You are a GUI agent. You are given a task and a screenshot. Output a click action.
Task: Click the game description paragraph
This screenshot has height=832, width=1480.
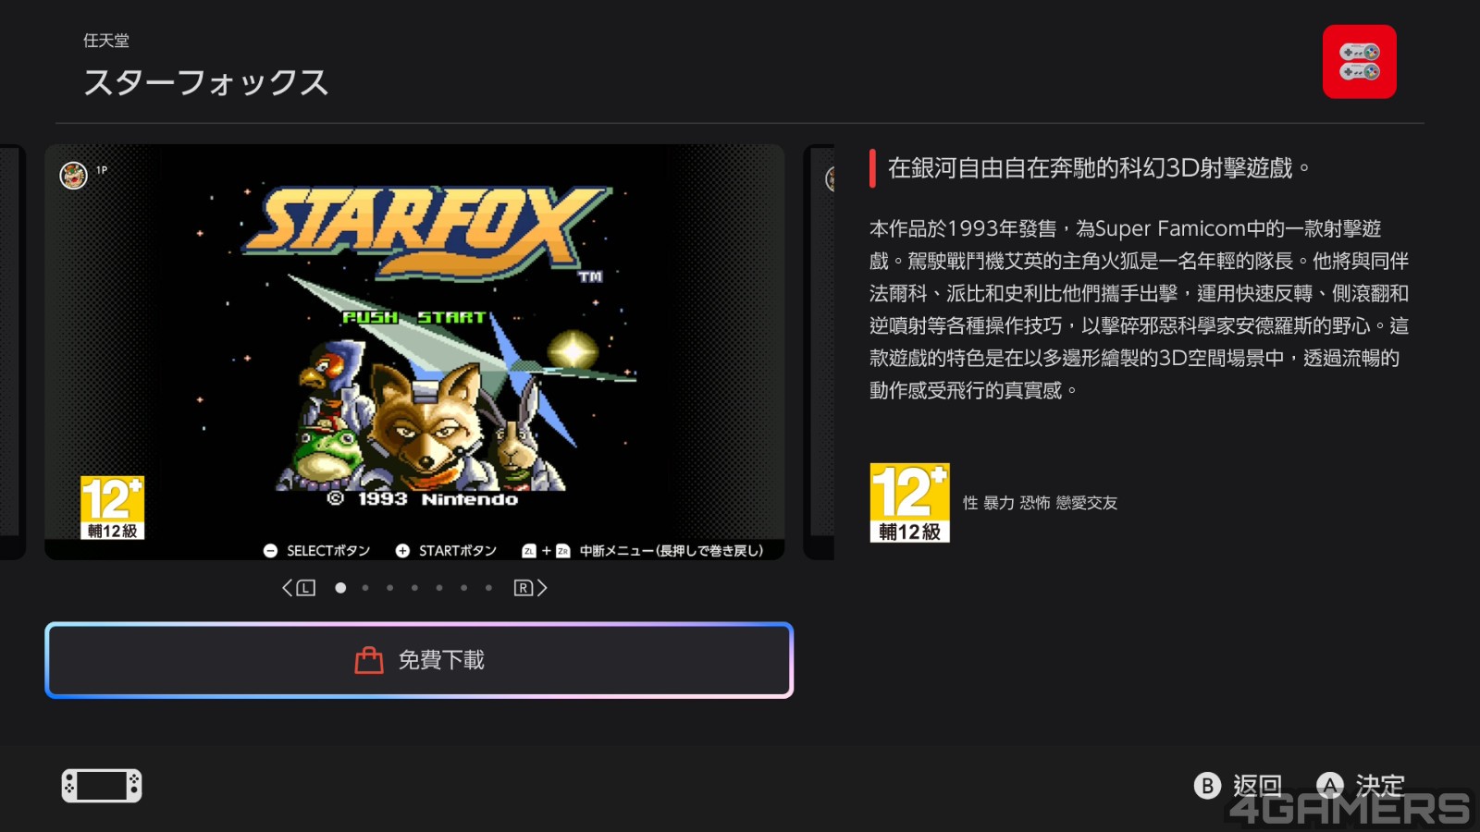tap(1139, 310)
